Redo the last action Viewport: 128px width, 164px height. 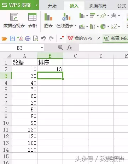coord(51,38)
